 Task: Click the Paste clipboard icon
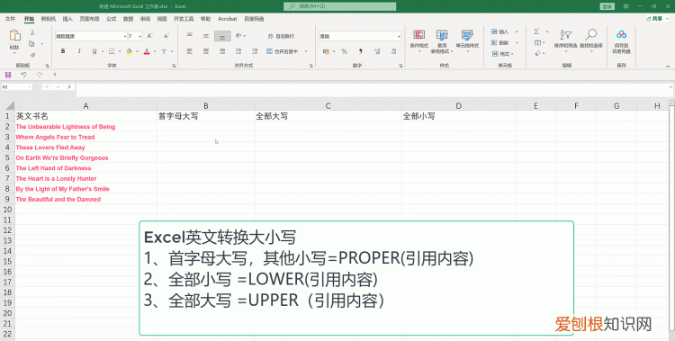pos(14,35)
